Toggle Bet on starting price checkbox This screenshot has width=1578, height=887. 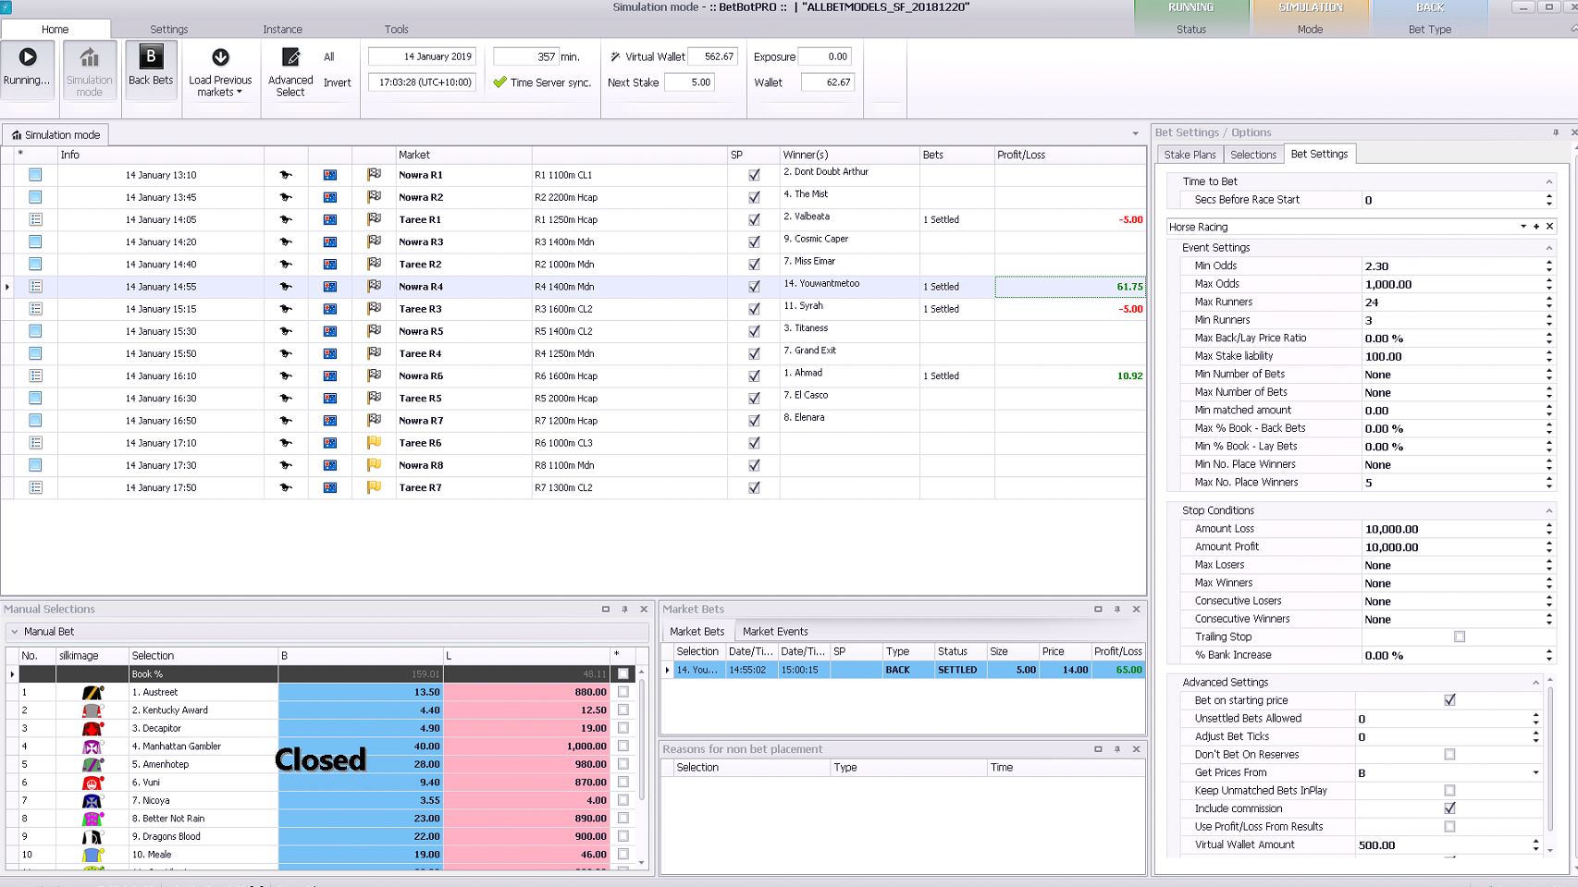click(x=1449, y=700)
